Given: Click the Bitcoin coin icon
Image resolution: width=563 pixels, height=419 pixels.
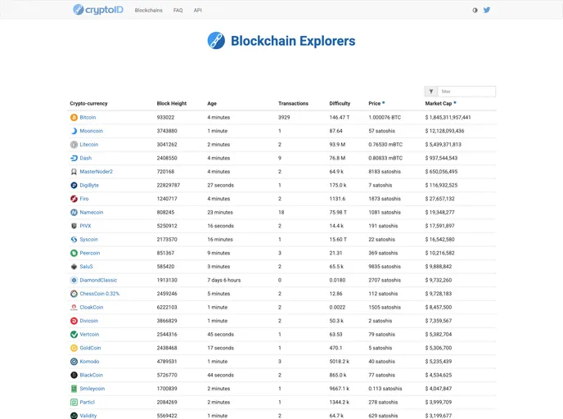Looking at the screenshot, I should click(74, 117).
